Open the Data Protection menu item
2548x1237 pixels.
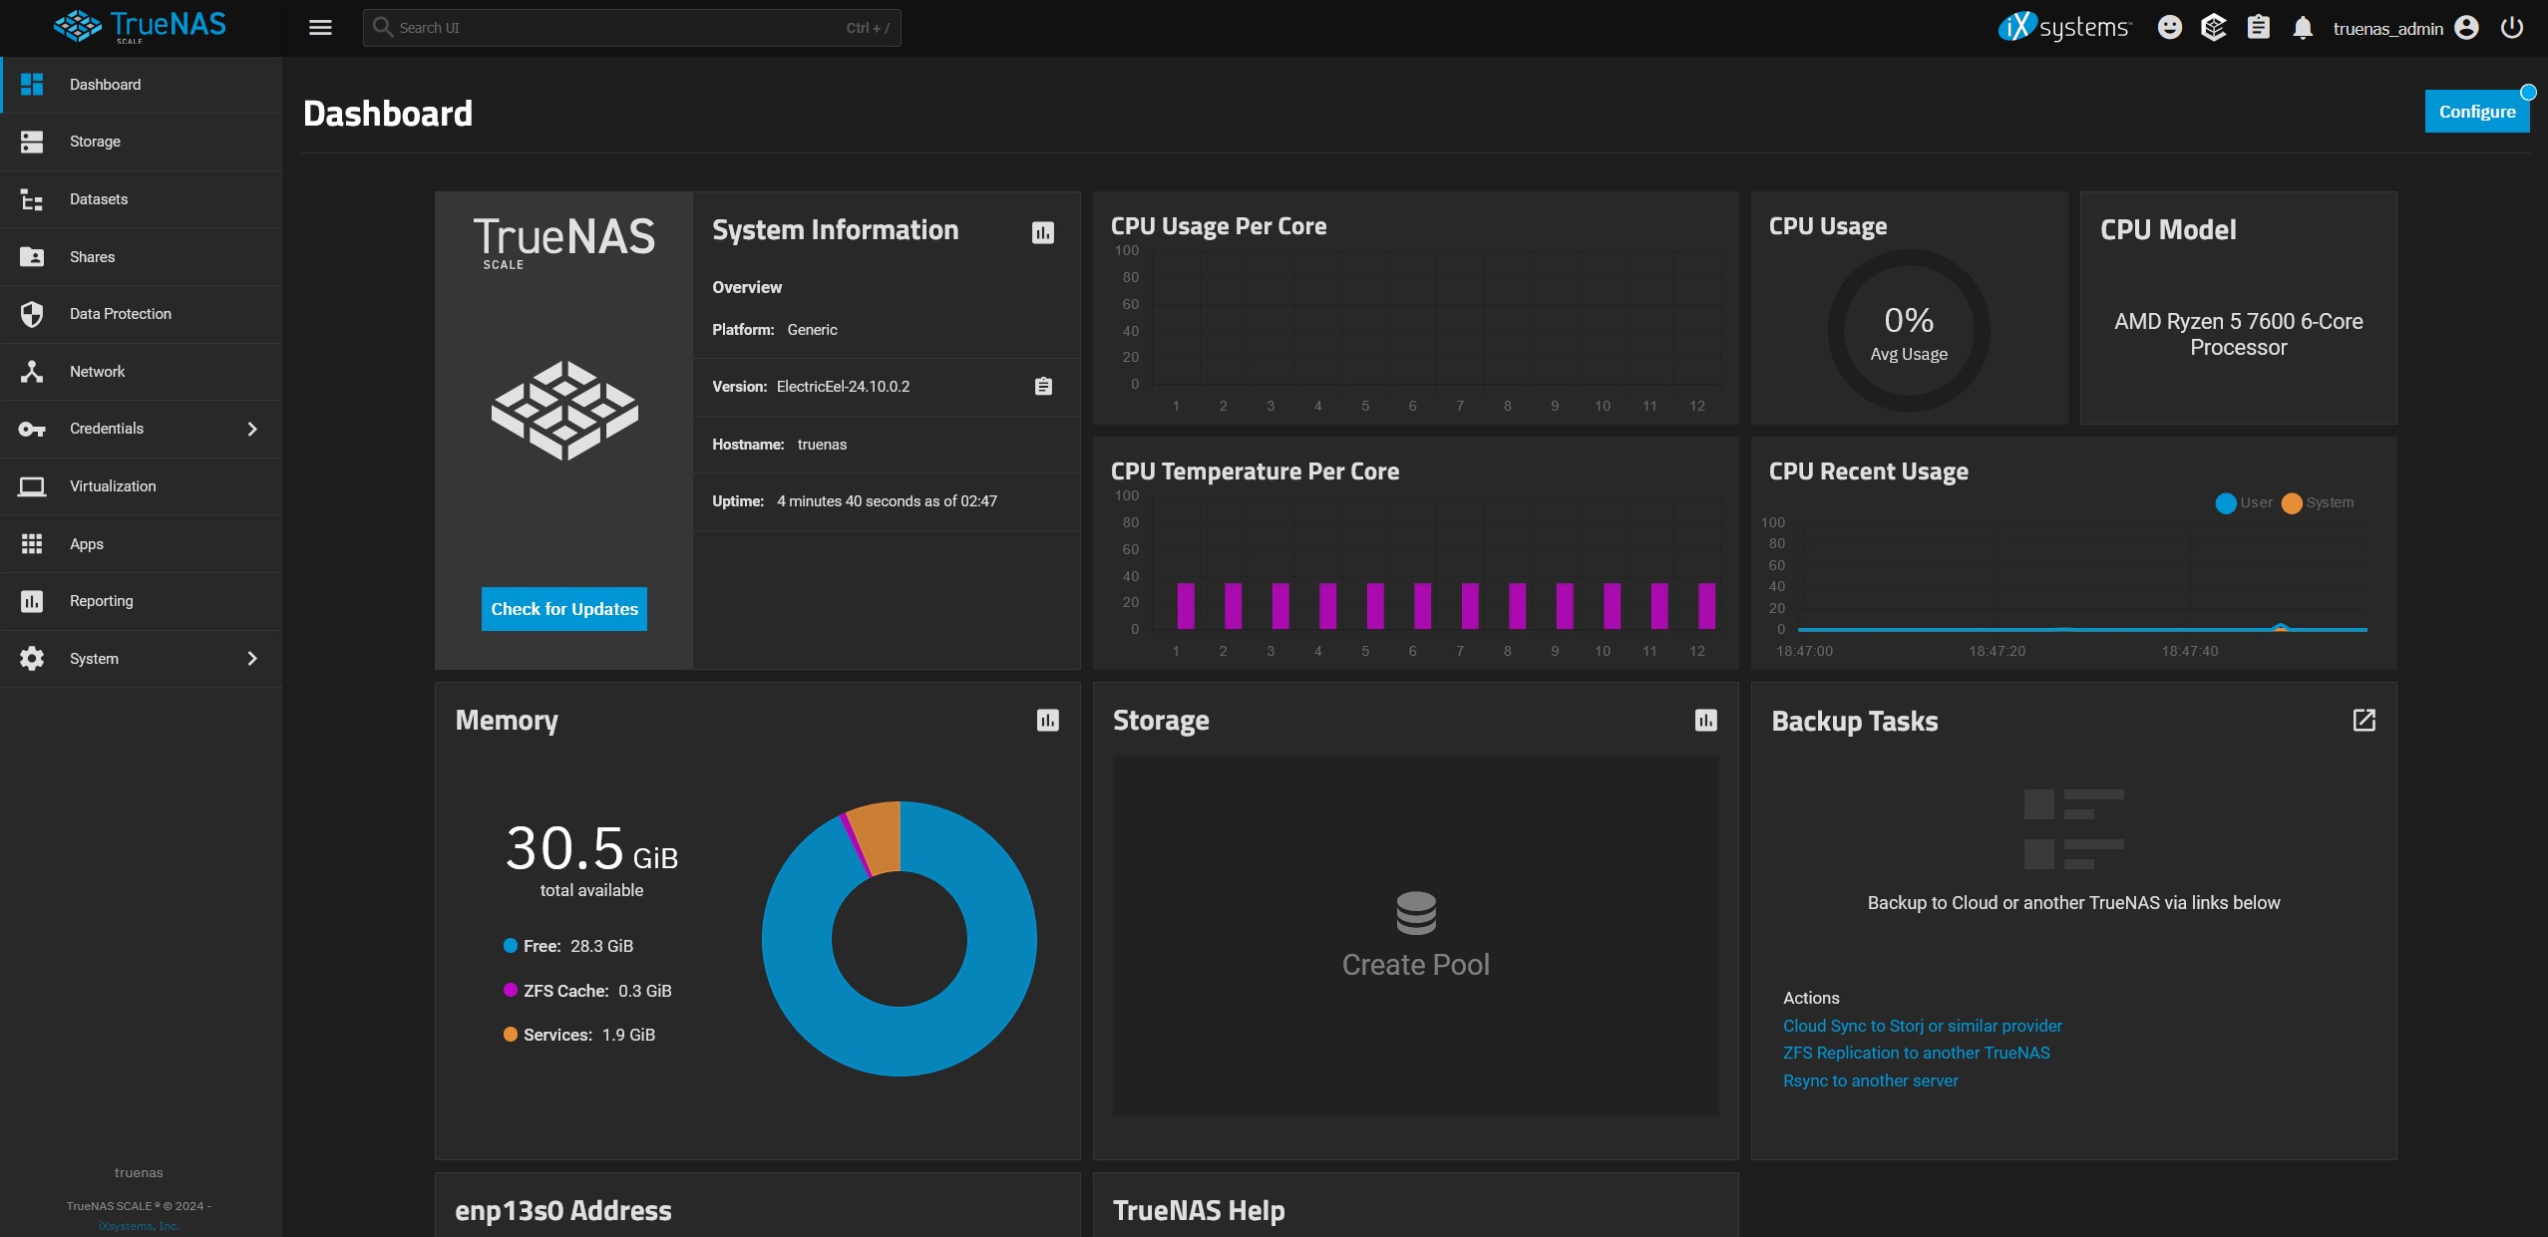(142, 314)
